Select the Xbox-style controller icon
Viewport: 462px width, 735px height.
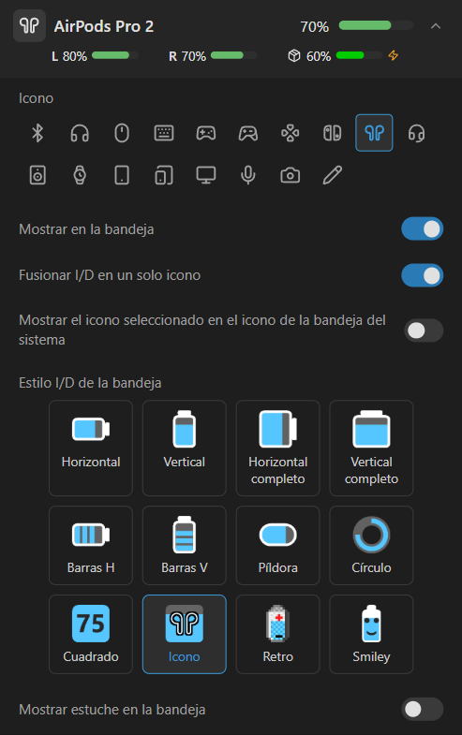[248, 133]
